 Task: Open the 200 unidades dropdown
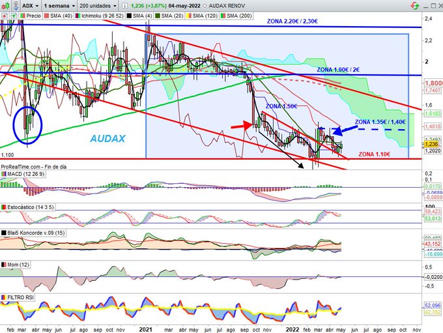[x=98, y=6]
